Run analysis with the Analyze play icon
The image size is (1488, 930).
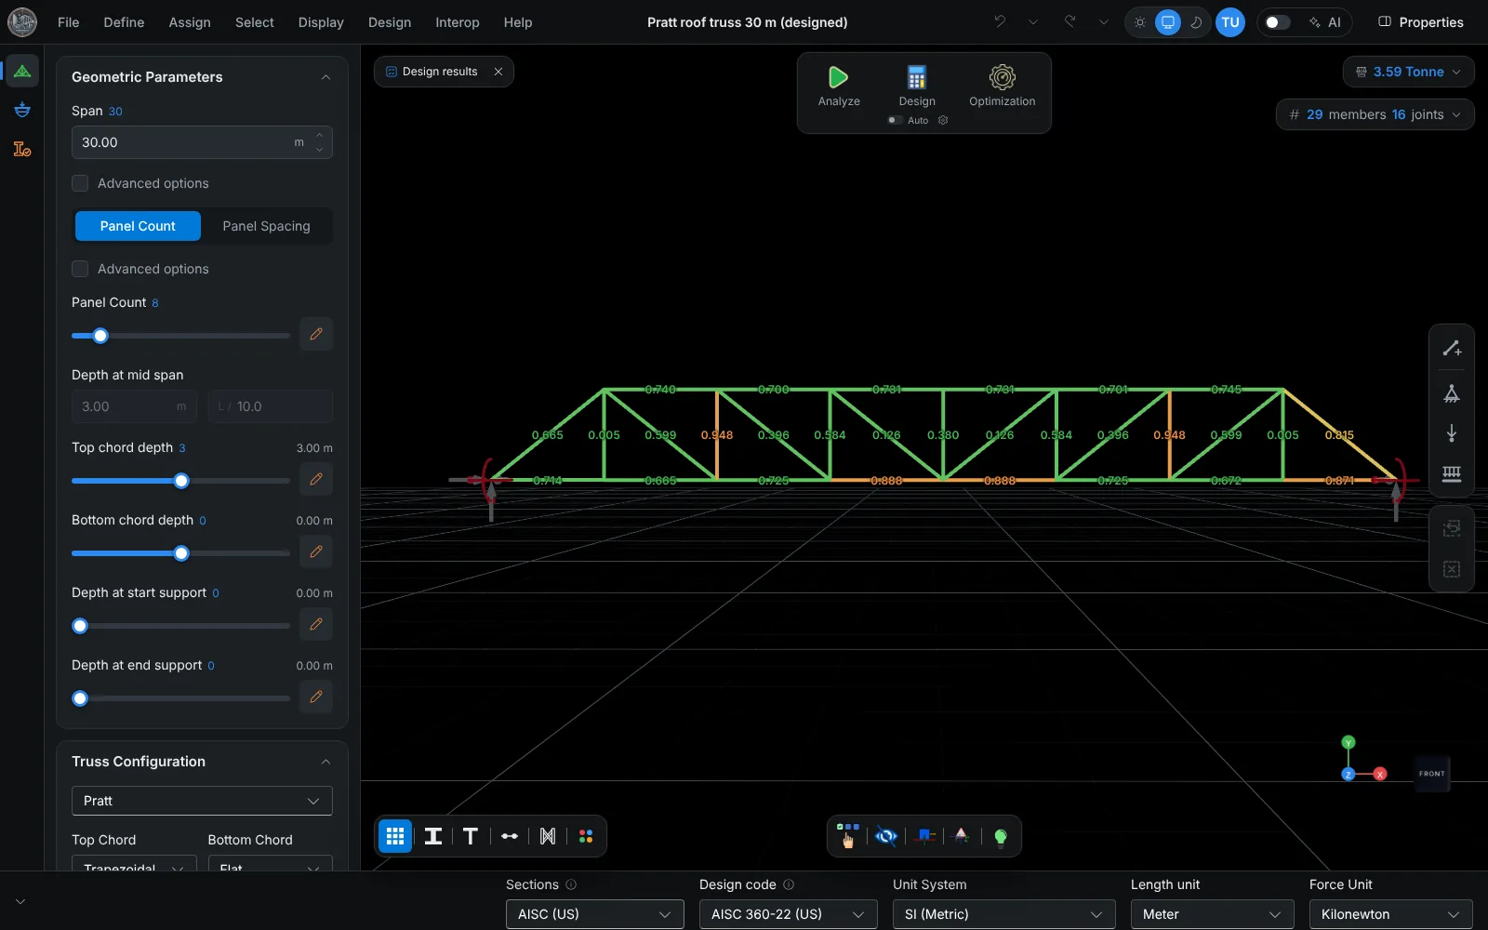838,77
